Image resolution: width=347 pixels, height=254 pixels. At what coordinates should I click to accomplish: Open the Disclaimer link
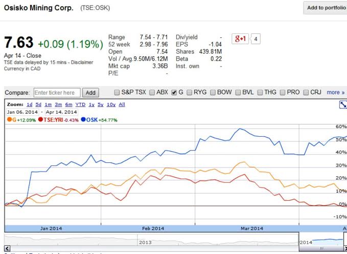click(x=82, y=62)
